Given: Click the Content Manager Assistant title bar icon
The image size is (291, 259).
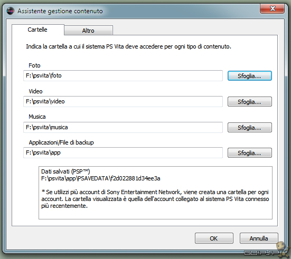Looking at the screenshot, I should [x=11, y=11].
